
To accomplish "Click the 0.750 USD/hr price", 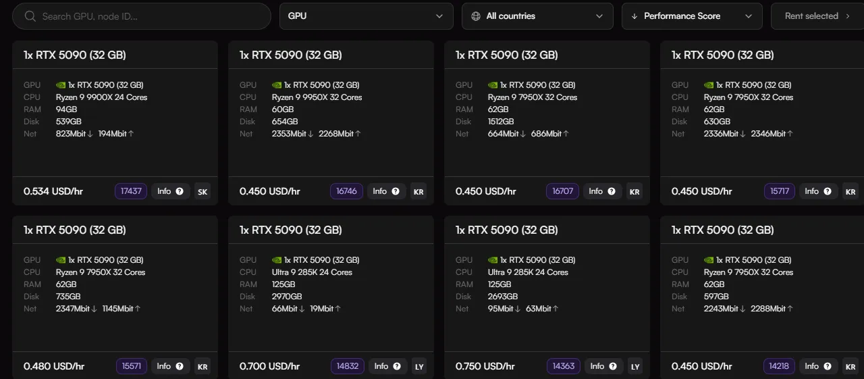I will click(x=485, y=366).
